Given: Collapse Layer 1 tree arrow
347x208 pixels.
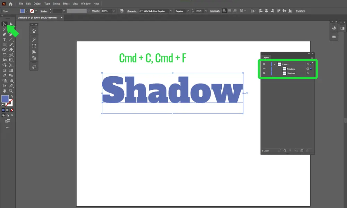Looking at the screenshot, I should (274, 64).
